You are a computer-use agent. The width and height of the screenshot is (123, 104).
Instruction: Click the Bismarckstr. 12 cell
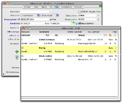pos(85,60)
